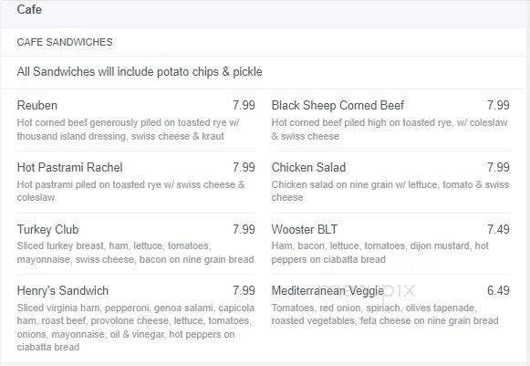The width and height of the screenshot is (530, 366).
Task: Click the Mediterranean Veggie 6.49 price
Action: click(498, 290)
